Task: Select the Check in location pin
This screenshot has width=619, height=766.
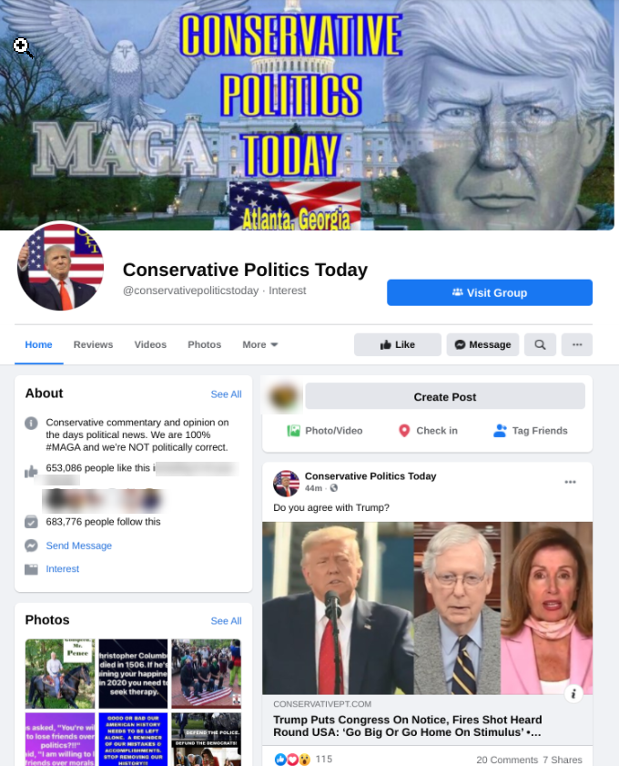Action: click(x=404, y=431)
